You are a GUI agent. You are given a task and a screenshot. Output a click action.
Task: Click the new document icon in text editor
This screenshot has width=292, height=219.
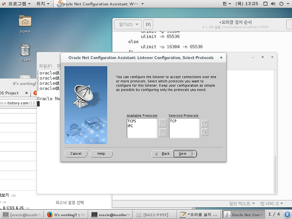coord(148,24)
